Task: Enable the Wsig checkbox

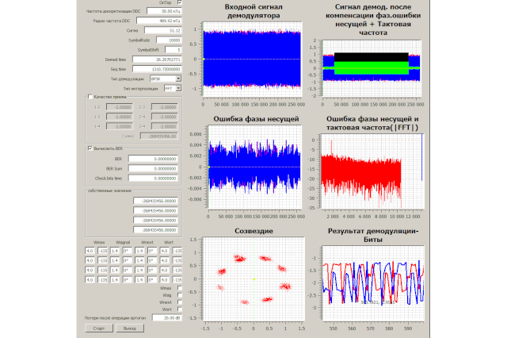Action: click(179, 295)
